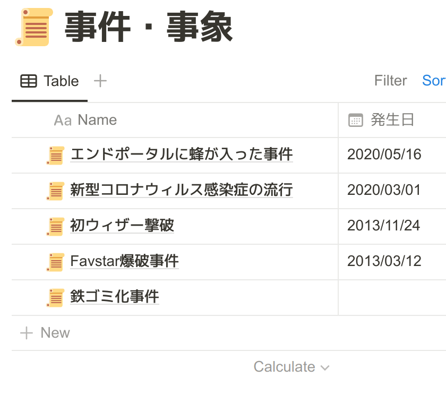Click the empty date cell for 鉄ゴミ化事件

pyautogui.click(x=392, y=297)
